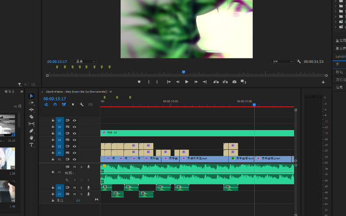346x216 pixels.
Task: Hide track V3 output eye
Action: tap(74, 146)
